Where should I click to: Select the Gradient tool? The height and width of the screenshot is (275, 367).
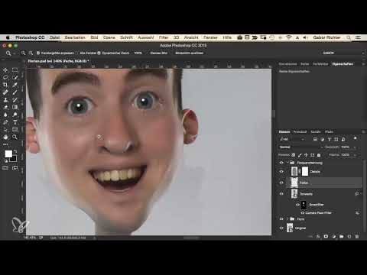(15, 107)
